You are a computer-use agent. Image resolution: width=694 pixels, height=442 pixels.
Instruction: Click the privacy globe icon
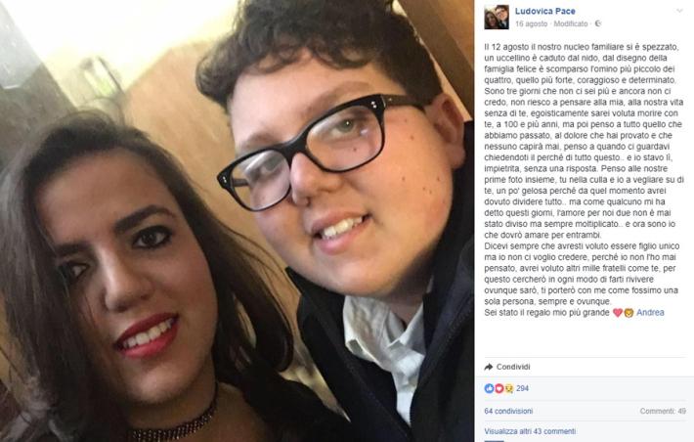pyautogui.click(x=598, y=23)
